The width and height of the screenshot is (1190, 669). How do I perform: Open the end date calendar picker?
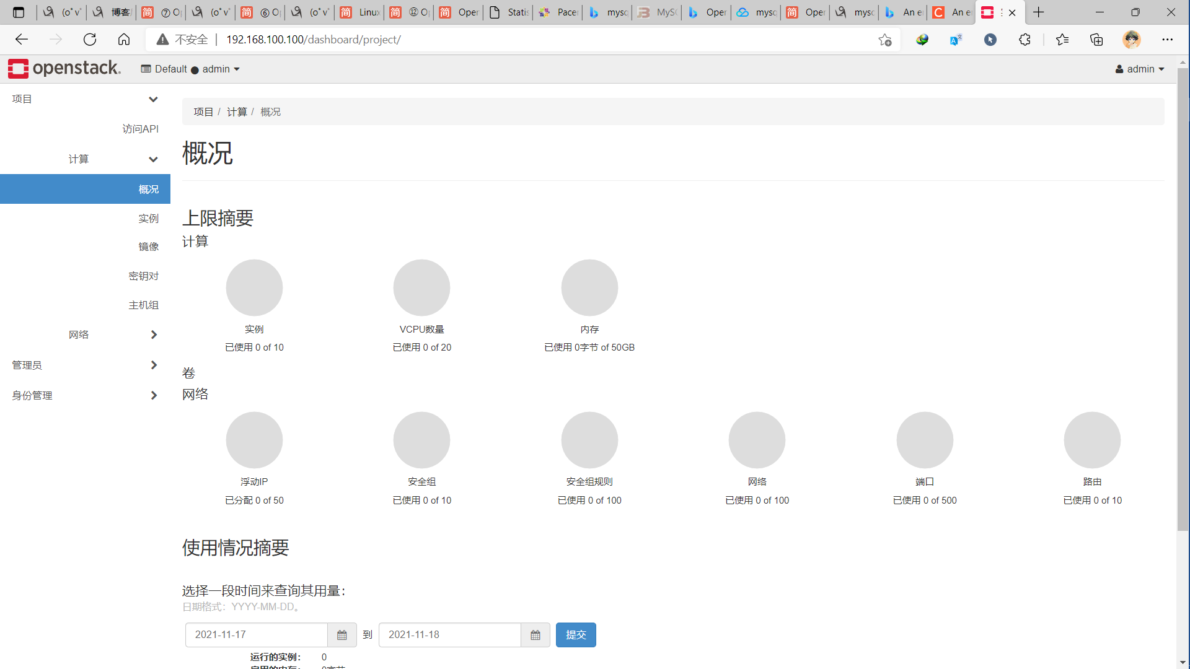pos(535,635)
